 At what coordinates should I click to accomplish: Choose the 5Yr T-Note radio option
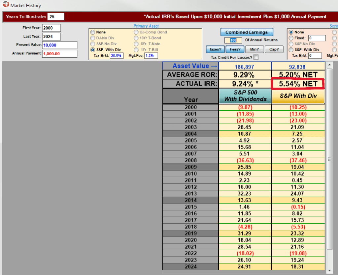coord(136,44)
